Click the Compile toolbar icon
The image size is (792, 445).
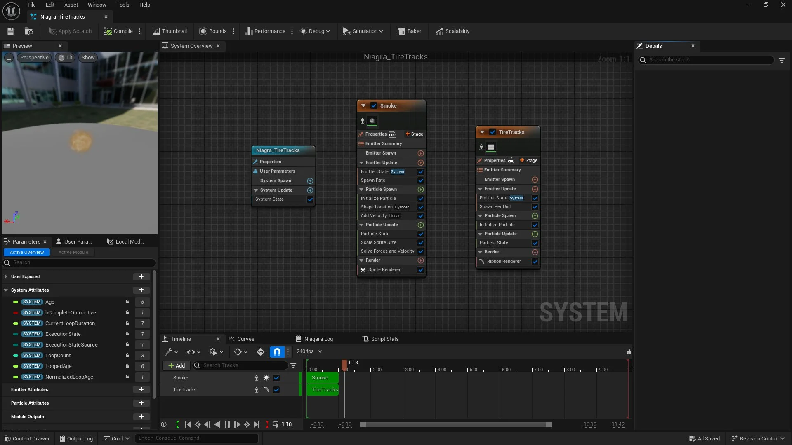coord(108,31)
